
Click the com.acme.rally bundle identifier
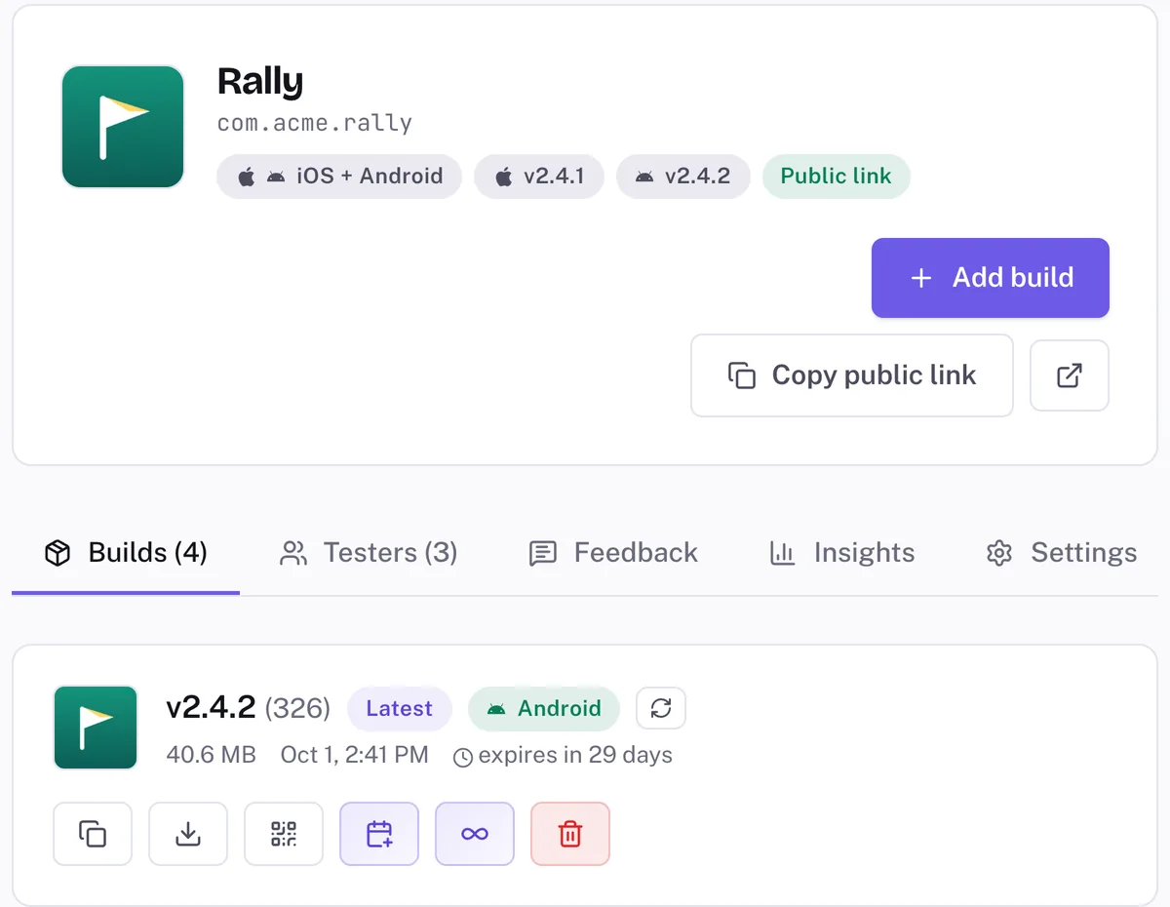click(315, 123)
